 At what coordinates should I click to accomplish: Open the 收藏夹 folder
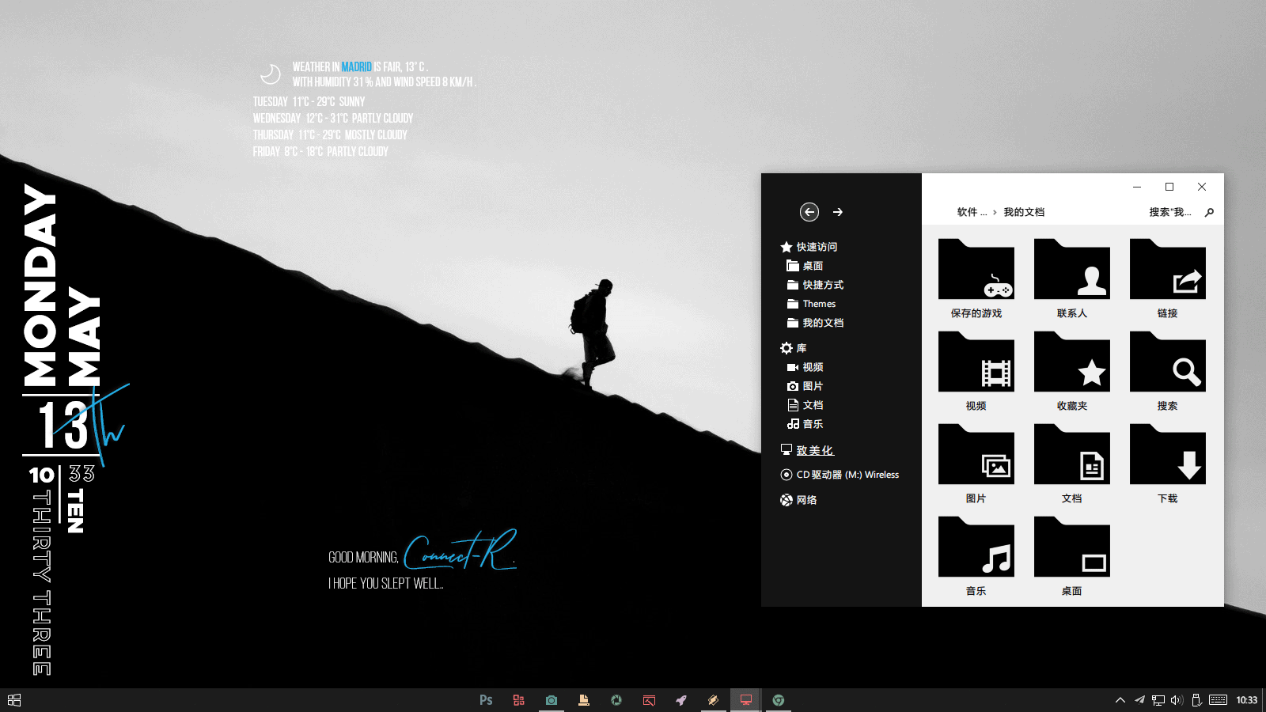1071,370
